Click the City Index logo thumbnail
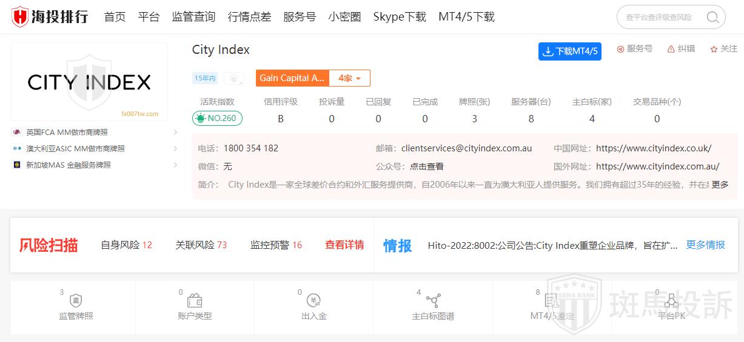The height and width of the screenshot is (342, 744). (x=89, y=82)
